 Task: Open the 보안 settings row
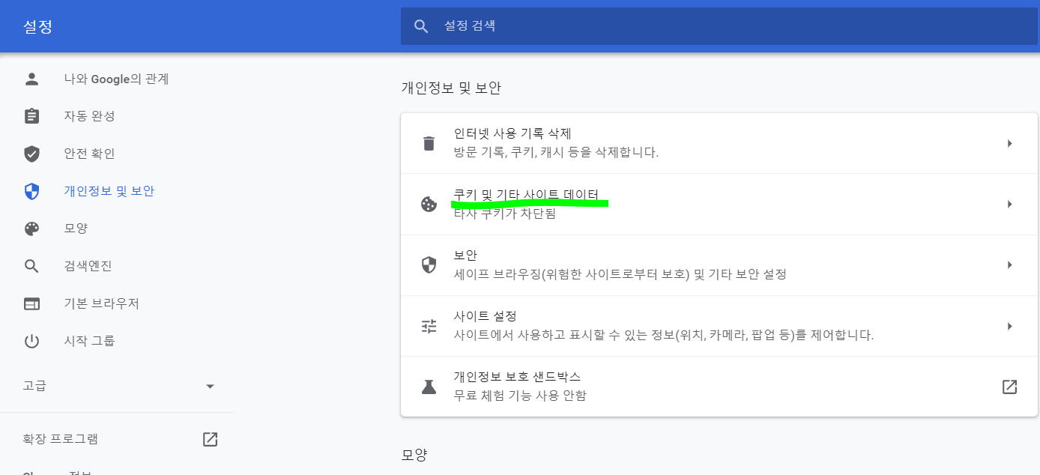click(x=719, y=264)
